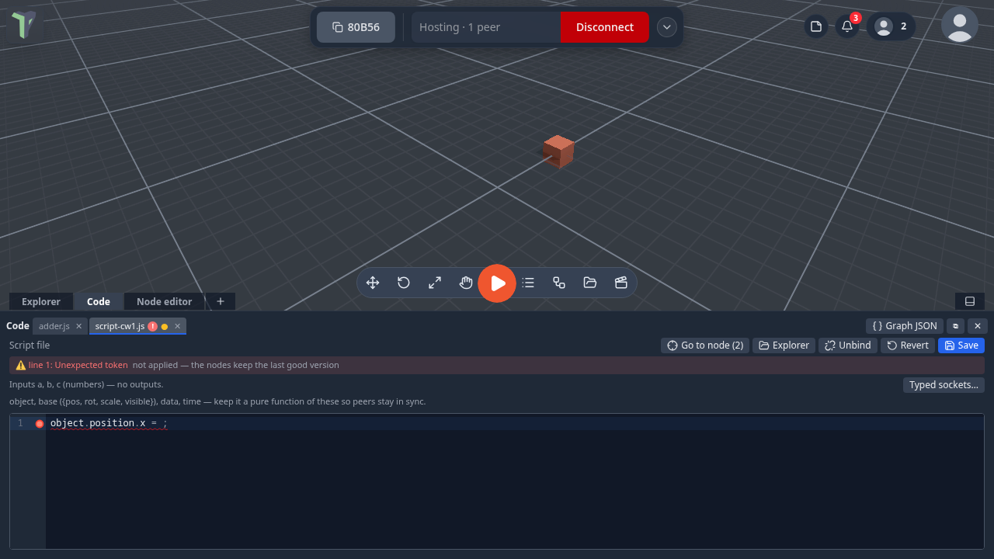
Task: Select the rotate tool in the toolbar
Action: (x=404, y=283)
